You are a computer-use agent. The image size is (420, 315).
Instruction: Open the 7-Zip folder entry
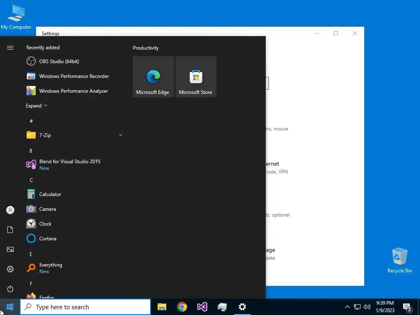click(75, 135)
